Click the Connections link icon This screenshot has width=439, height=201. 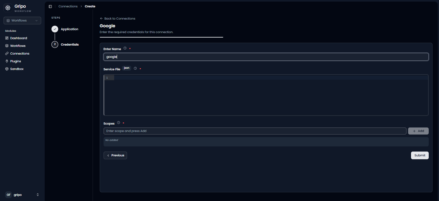coord(7,54)
